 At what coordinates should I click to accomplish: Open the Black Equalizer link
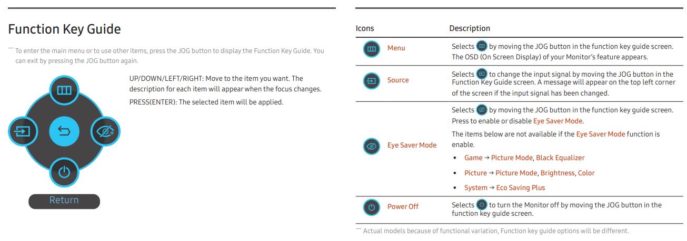click(x=560, y=158)
